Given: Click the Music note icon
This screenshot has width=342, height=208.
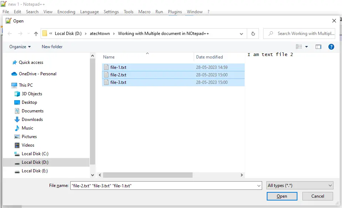Looking at the screenshot, I should pos(17,128).
